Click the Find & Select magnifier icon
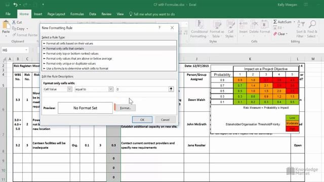This screenshot has height=182, width=324. click(312, 24)
